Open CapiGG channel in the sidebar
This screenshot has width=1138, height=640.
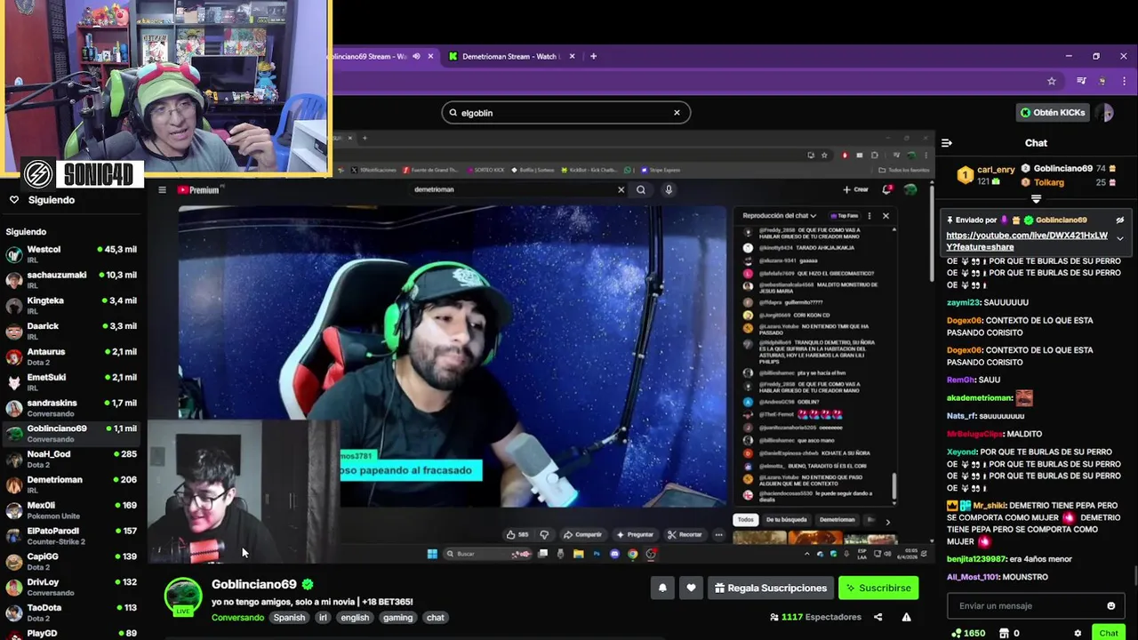72,562
